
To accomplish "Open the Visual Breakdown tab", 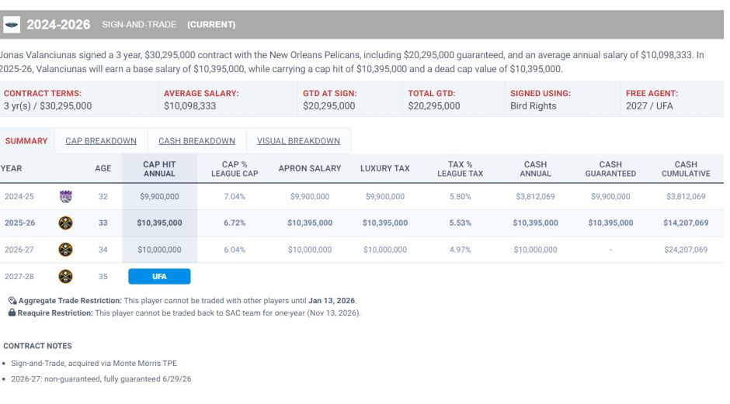I will click(298, 141).
